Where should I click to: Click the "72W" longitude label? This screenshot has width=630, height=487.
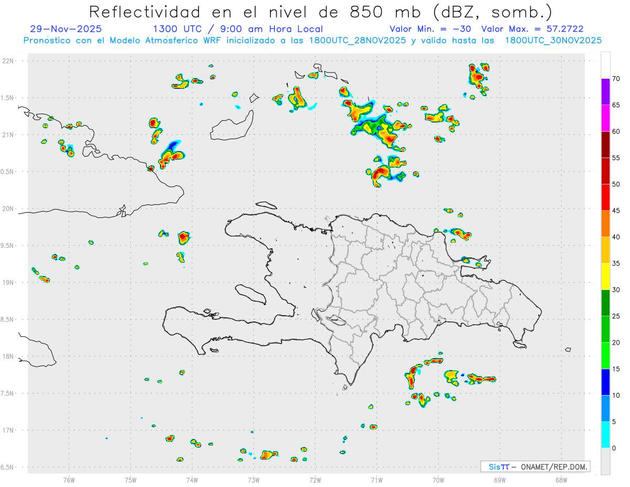pyautogui.click(x=315, y=479)
